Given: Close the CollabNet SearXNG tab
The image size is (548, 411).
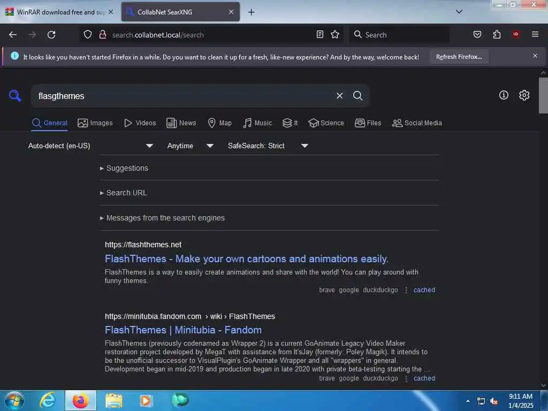Looking at the screenshot, I should (x=231, y=12).
